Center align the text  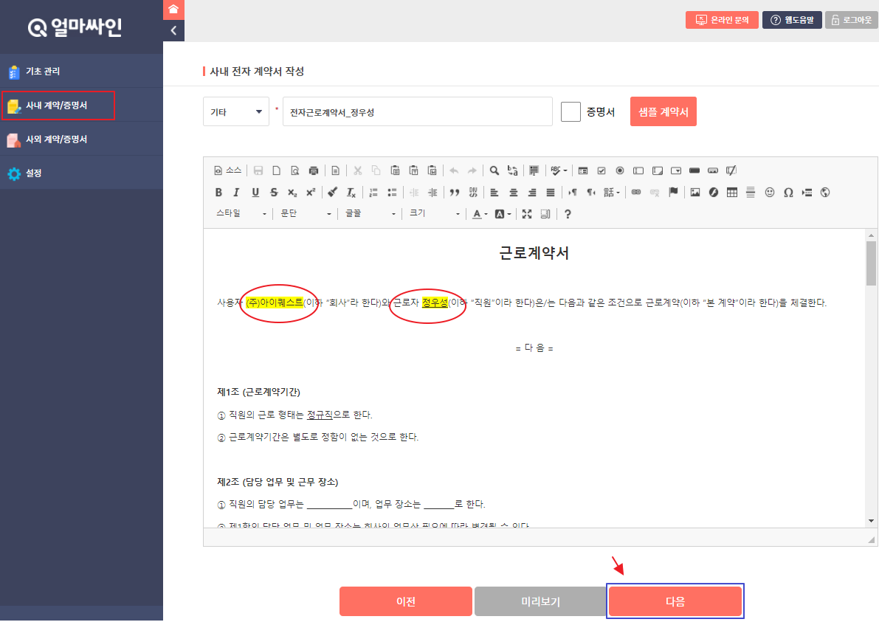(x=513, y=192)
